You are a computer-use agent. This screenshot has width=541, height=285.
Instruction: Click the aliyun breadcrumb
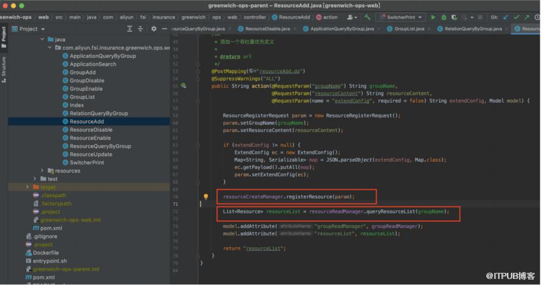coord(126,17)
